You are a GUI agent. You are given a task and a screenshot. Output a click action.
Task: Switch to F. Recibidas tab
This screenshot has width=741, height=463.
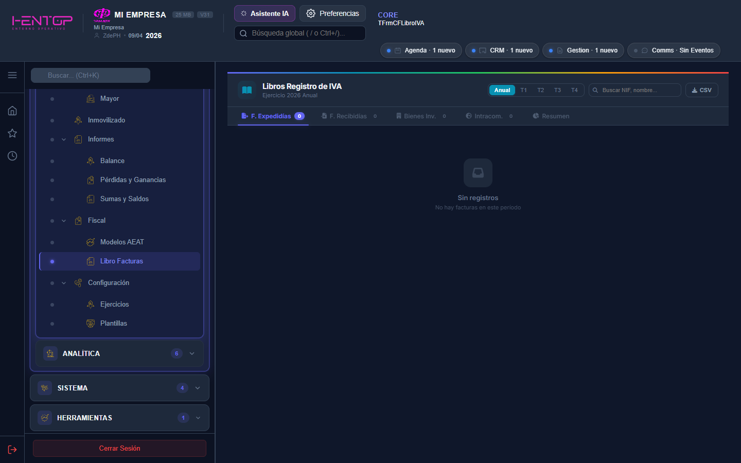[x=348, y=116]
